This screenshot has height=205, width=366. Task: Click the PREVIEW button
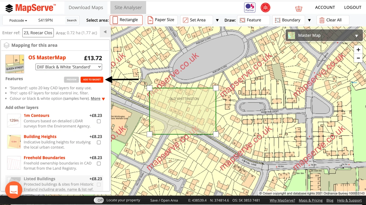72,80
